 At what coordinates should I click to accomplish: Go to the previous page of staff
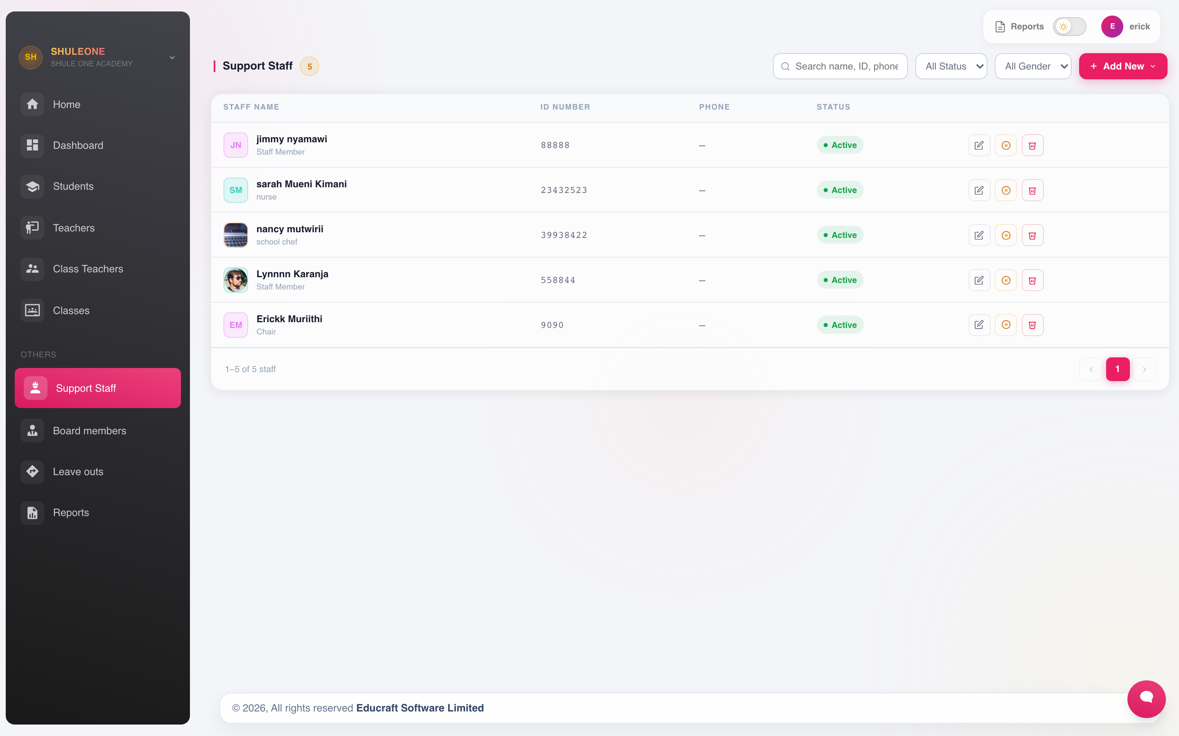1091,369
